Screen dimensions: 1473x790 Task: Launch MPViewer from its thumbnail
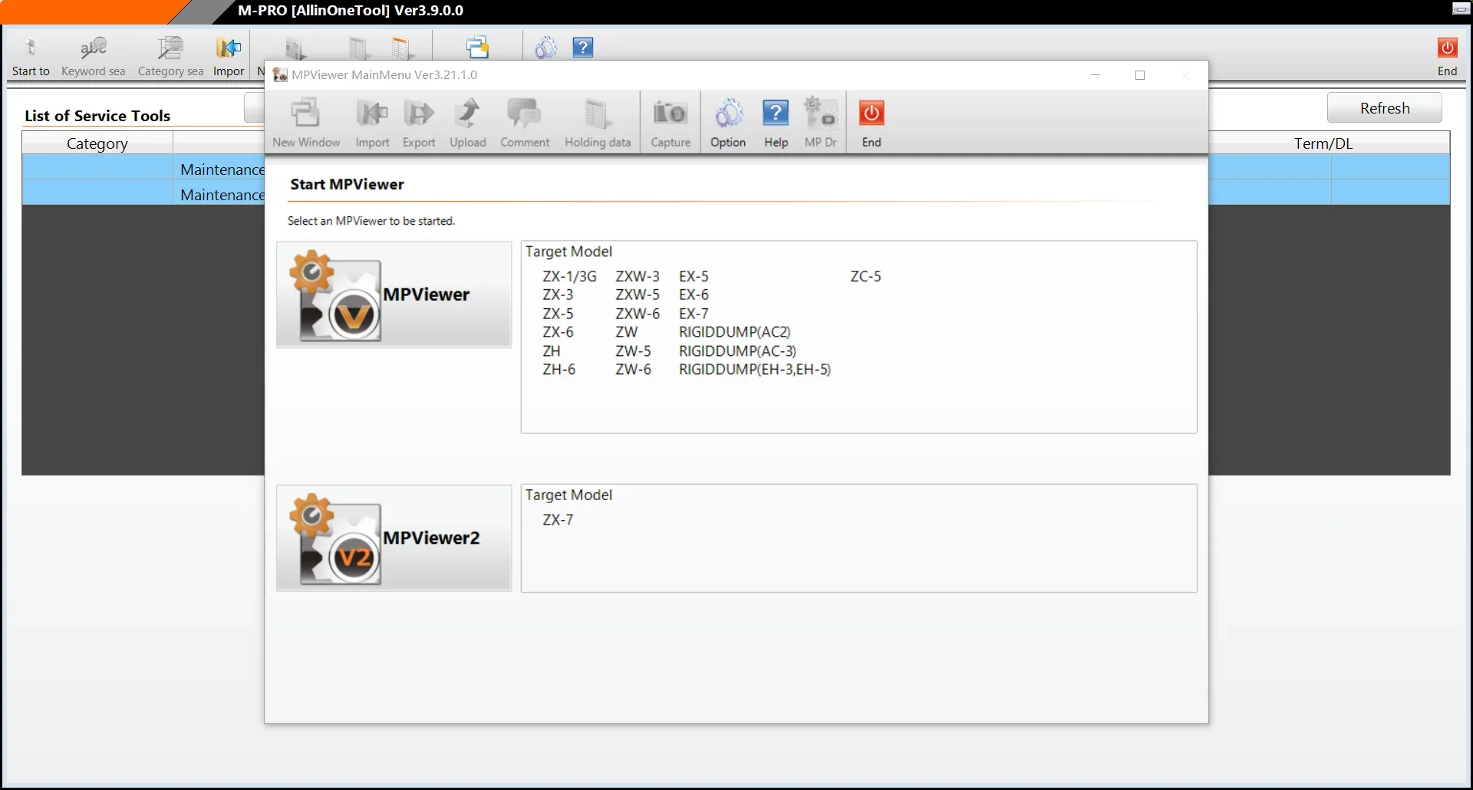(x=394, y=295)
